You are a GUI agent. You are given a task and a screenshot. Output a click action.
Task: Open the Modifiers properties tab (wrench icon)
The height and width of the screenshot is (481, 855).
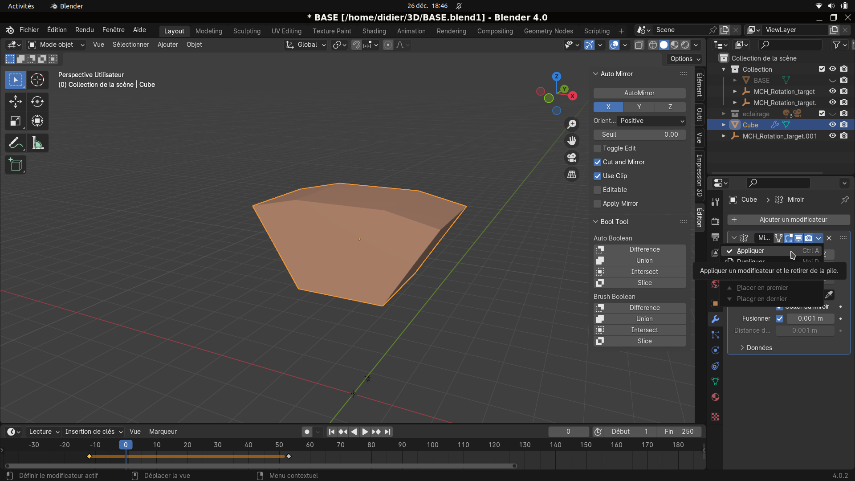coord(715,319)
